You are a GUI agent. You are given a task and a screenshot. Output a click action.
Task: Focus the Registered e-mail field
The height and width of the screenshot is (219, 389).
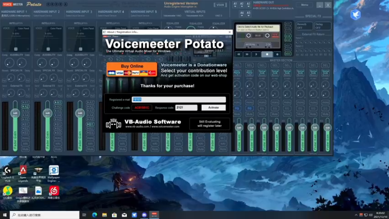click(178, 99)
